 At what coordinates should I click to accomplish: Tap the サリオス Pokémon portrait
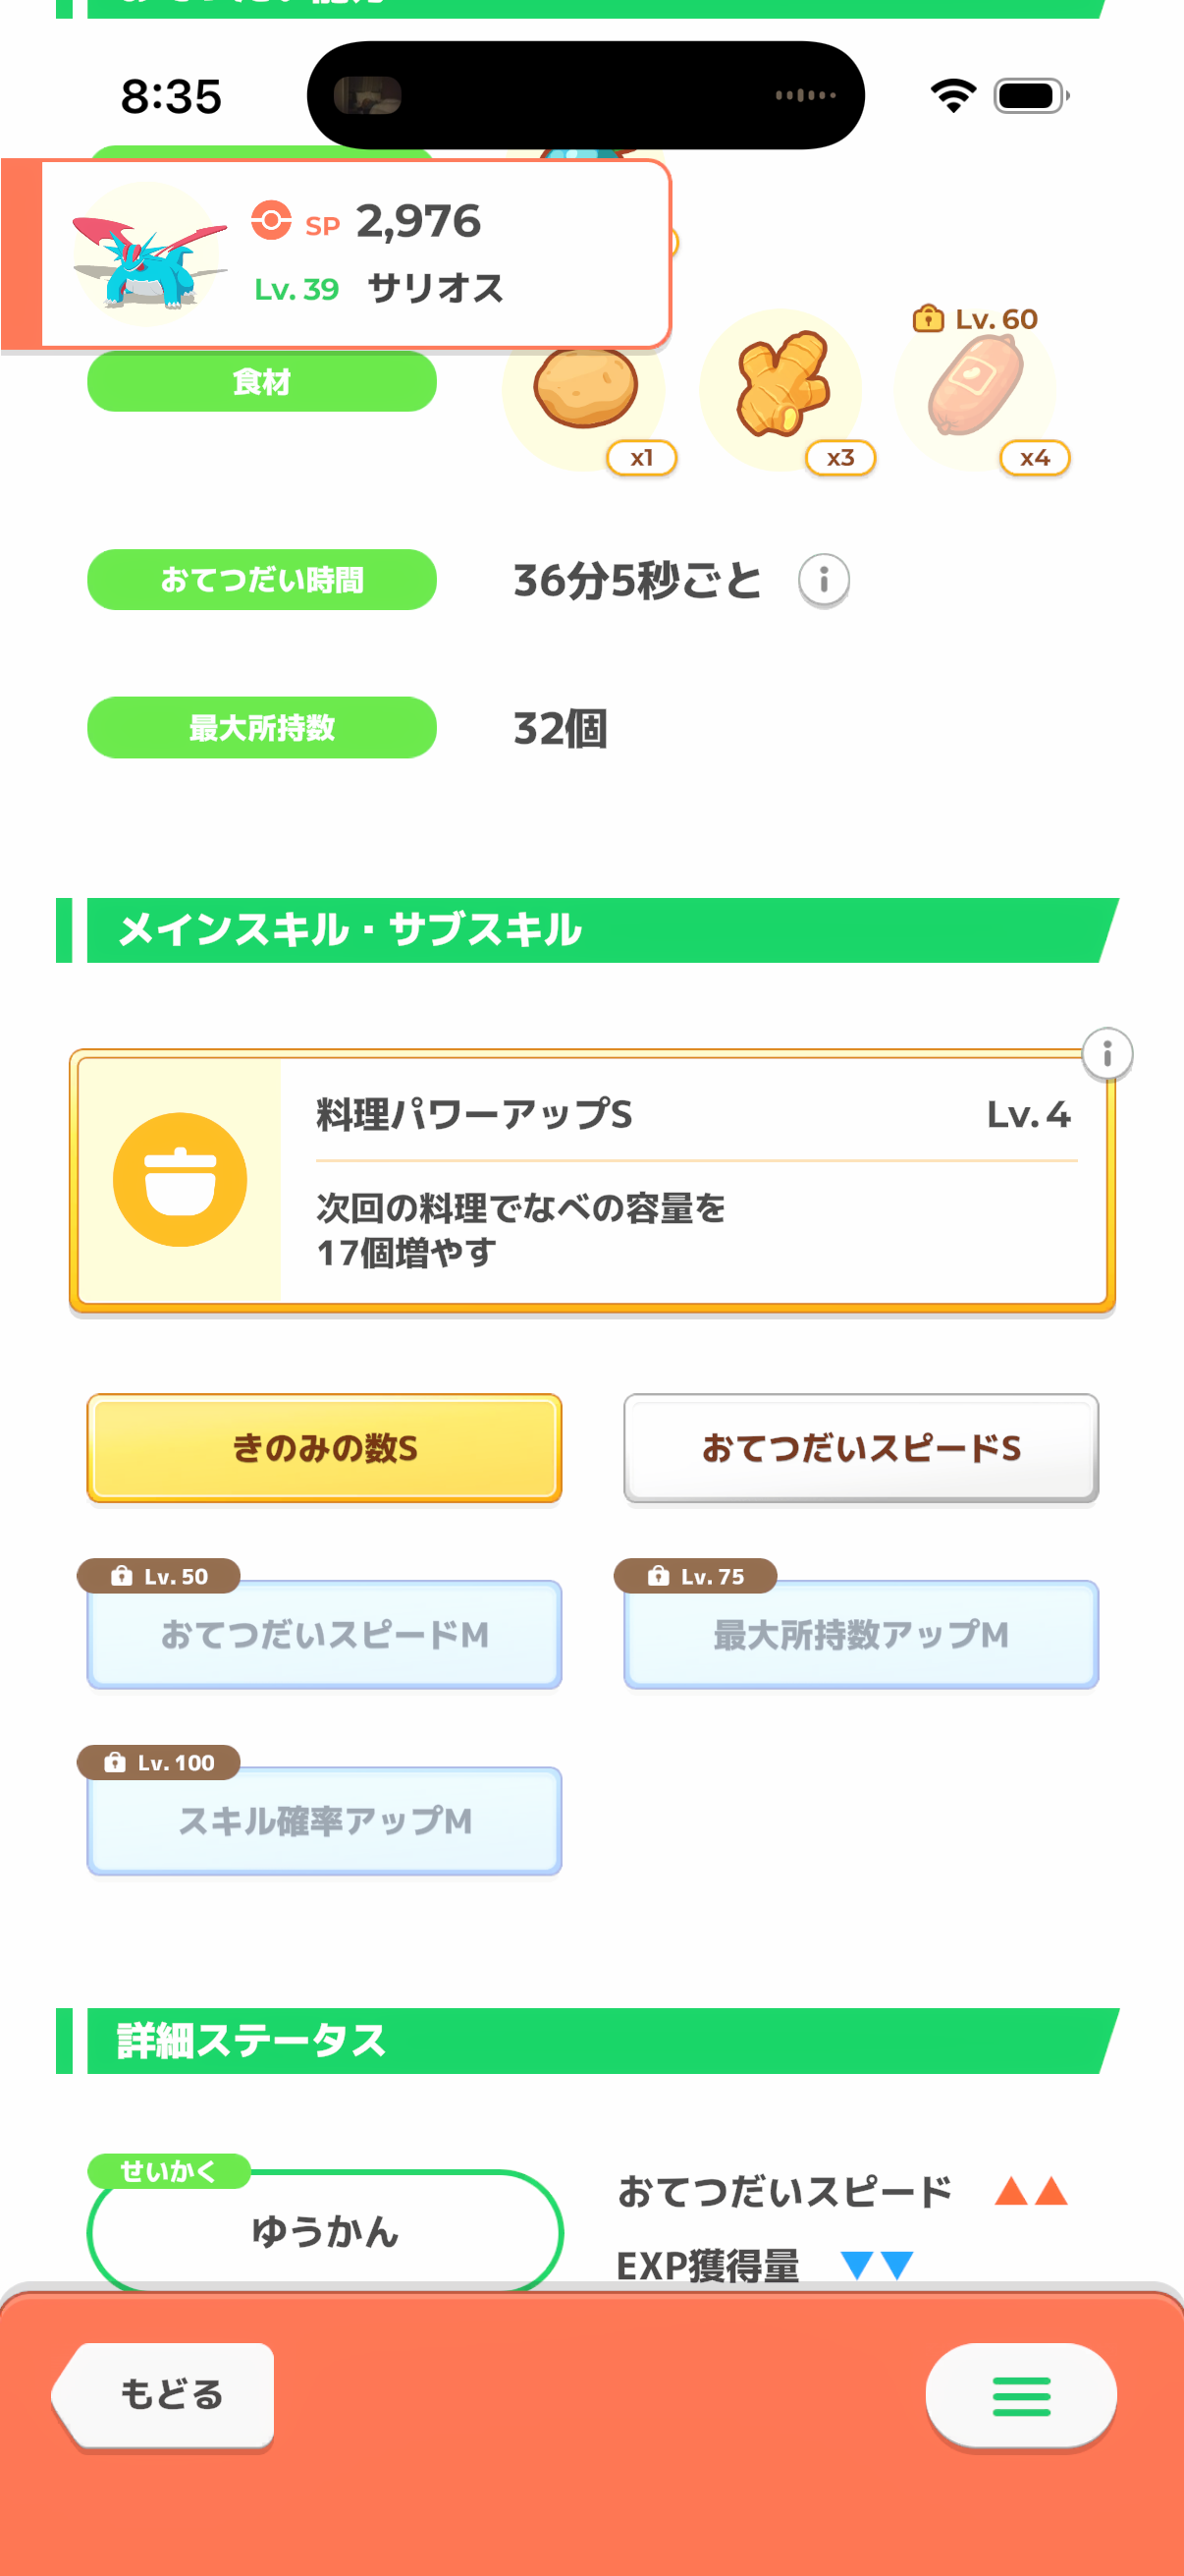coord(148,254)
